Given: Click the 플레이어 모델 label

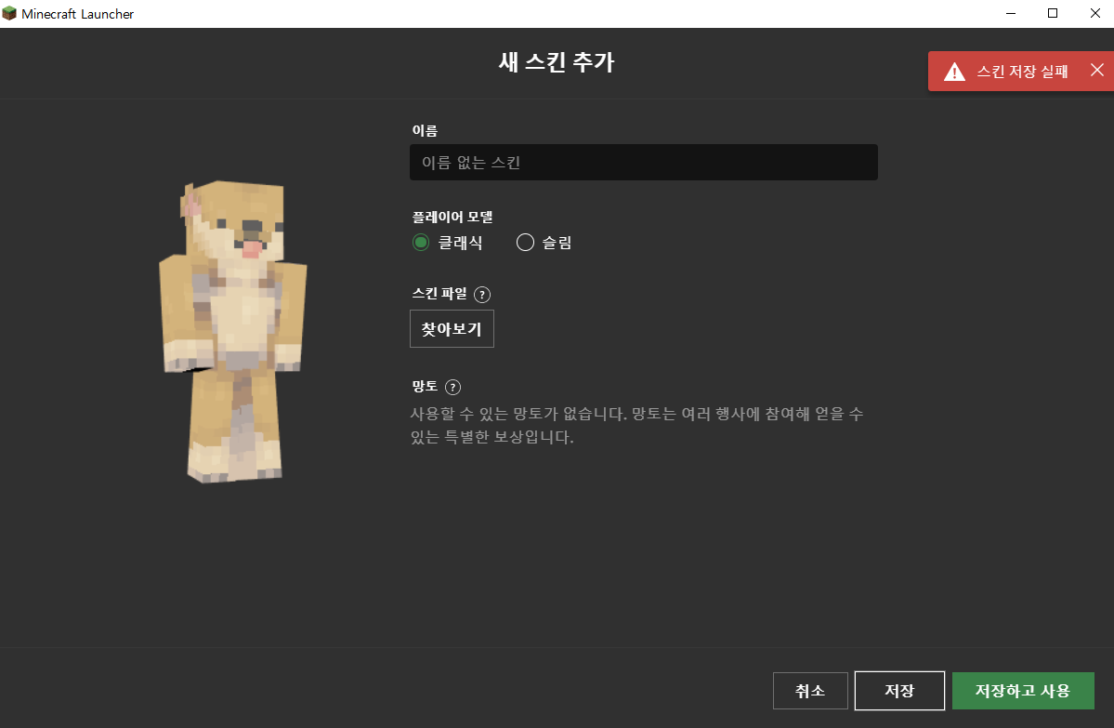Looking at the screenshot, I should click(x=452, y=217).
